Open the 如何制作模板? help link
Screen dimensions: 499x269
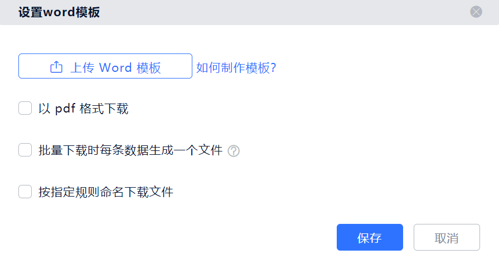click(236, 68)
